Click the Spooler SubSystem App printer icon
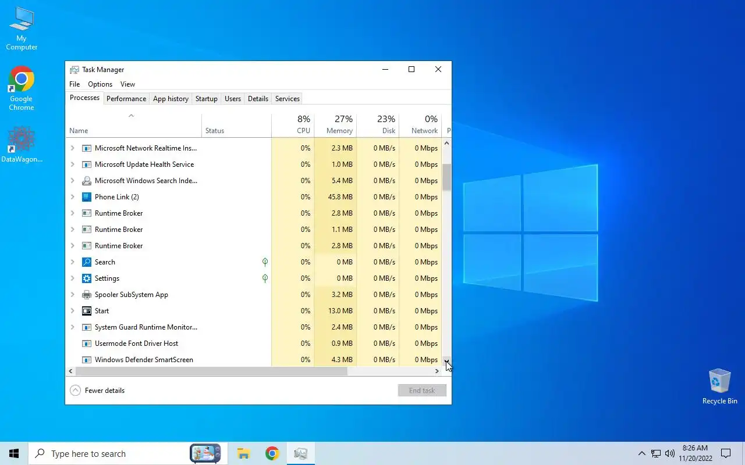This screenshot has height=465, width=745. (x=87, y=295)
